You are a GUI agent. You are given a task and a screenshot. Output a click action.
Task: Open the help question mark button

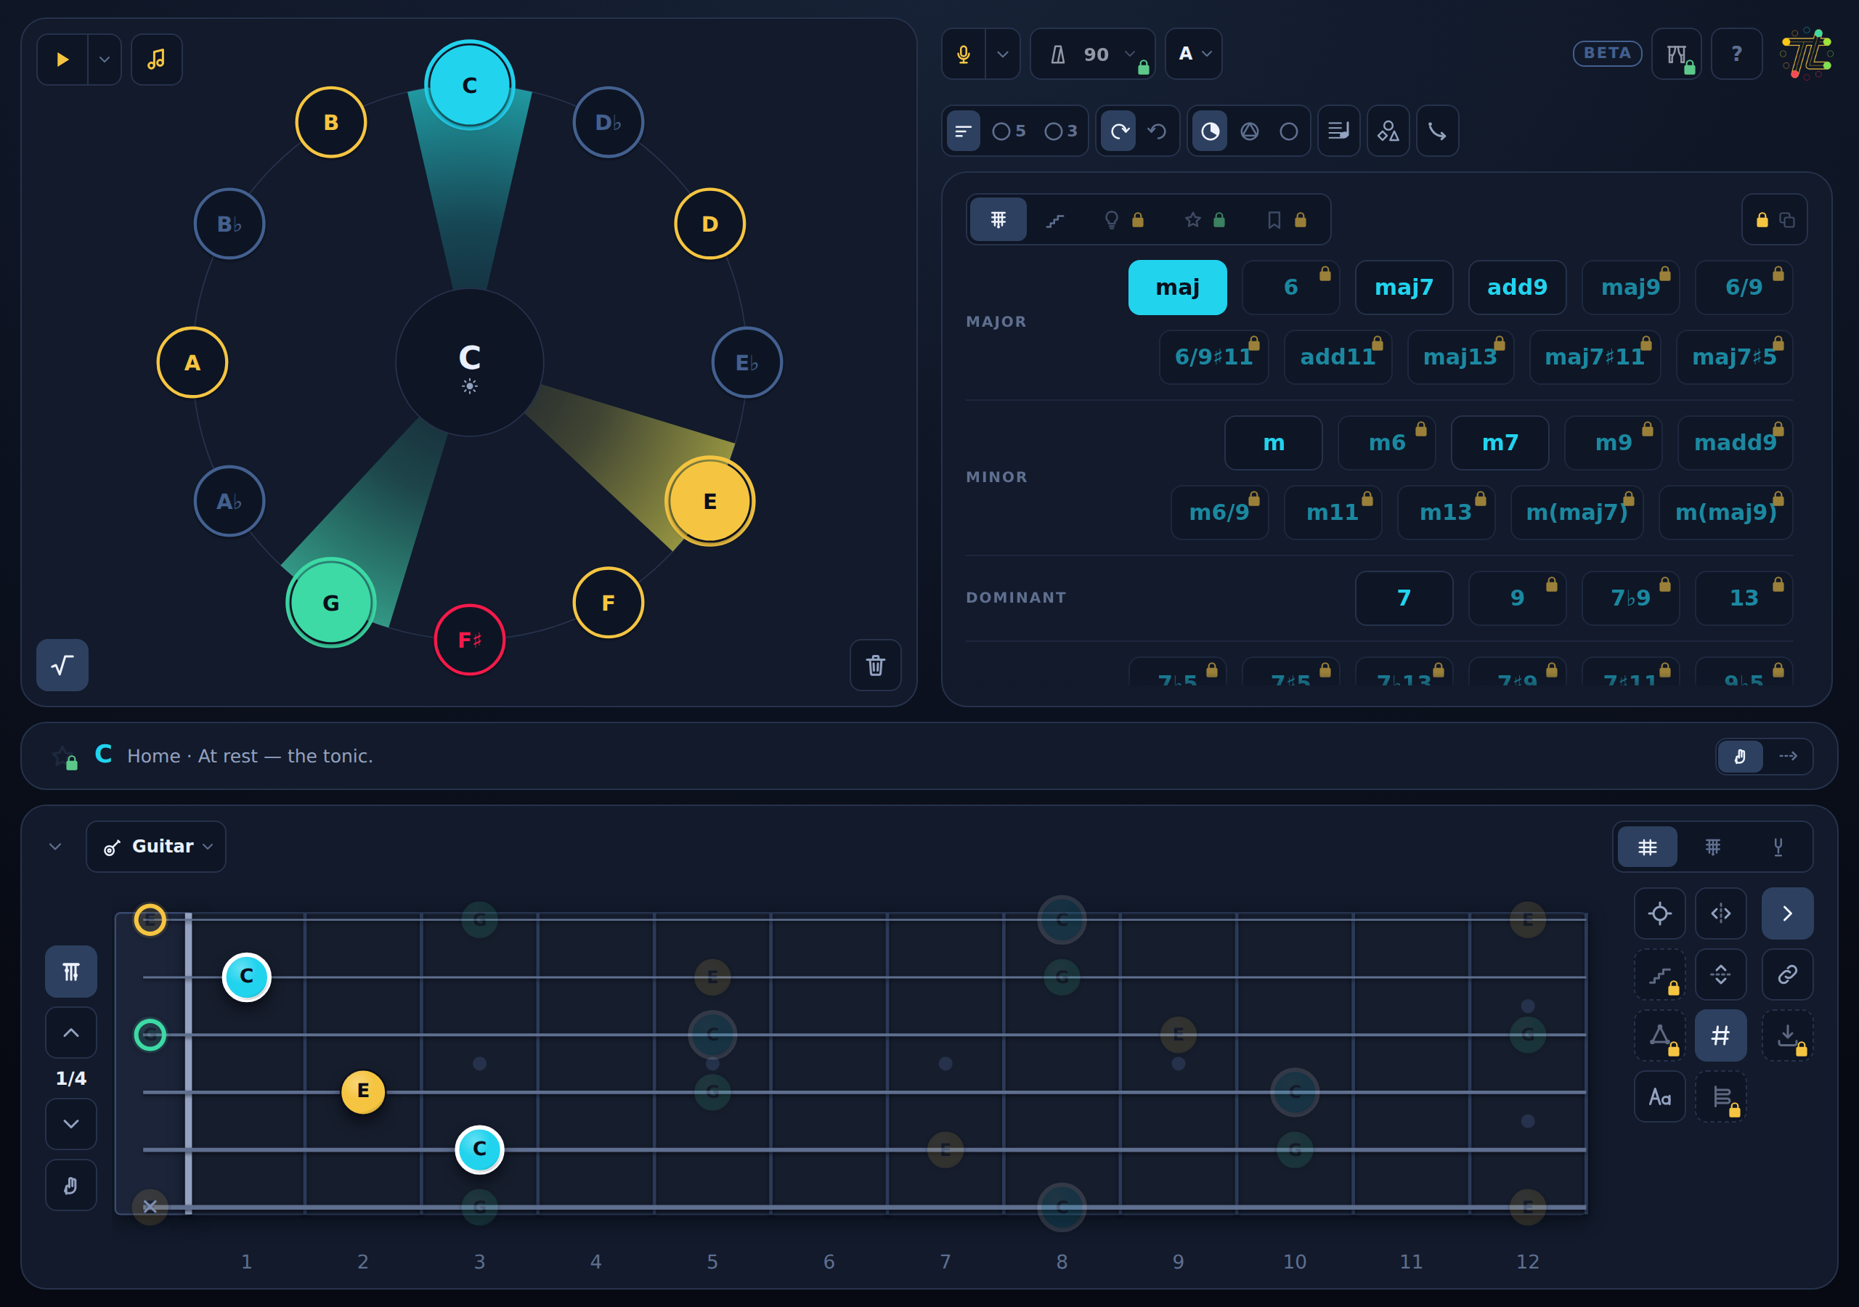coord(1737,54)
